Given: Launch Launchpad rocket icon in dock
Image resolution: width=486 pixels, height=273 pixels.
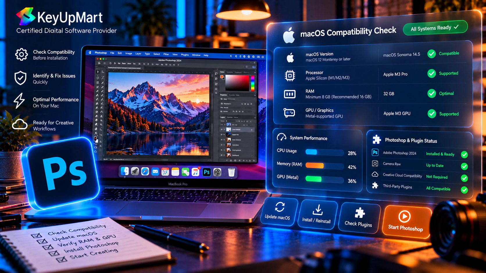Looking at the screenshot, I should [x=135, y=171].
